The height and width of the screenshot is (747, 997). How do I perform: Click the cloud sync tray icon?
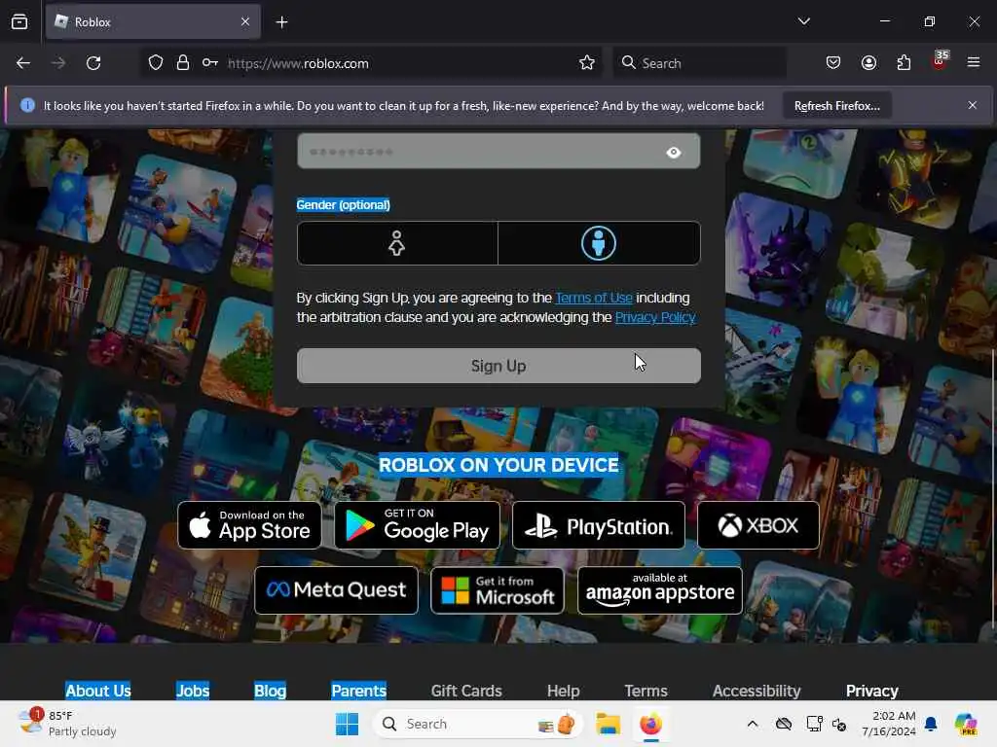(x=784, y=724)
